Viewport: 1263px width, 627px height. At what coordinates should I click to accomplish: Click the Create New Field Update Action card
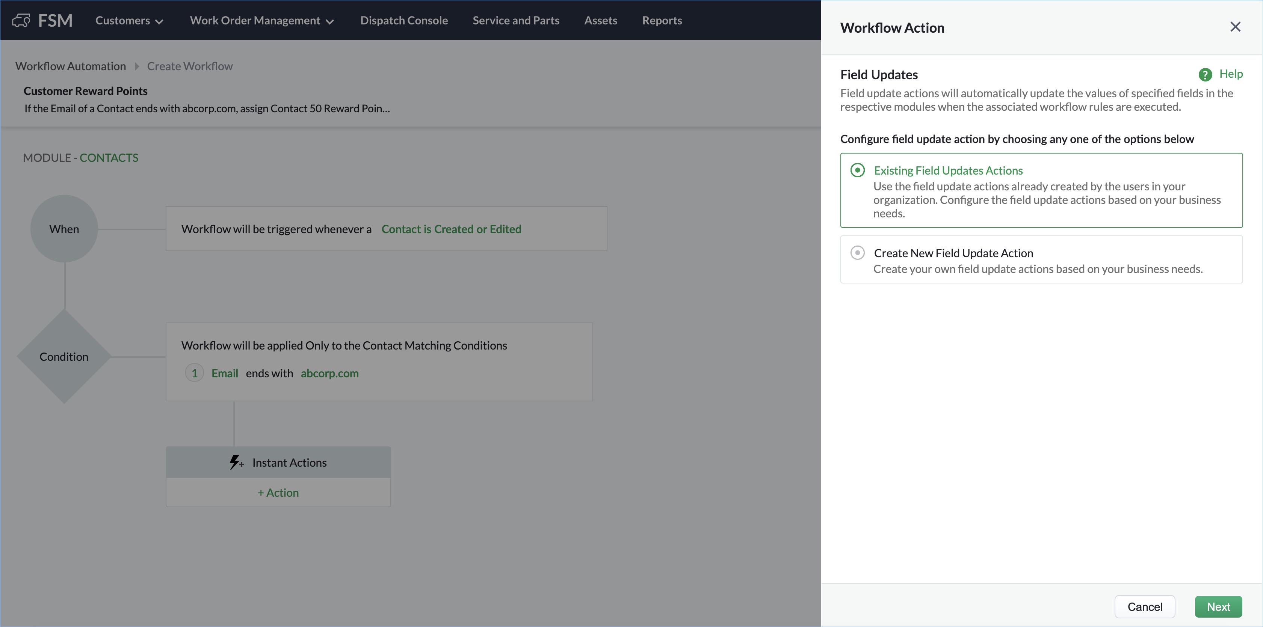[x=1041, y=260]
